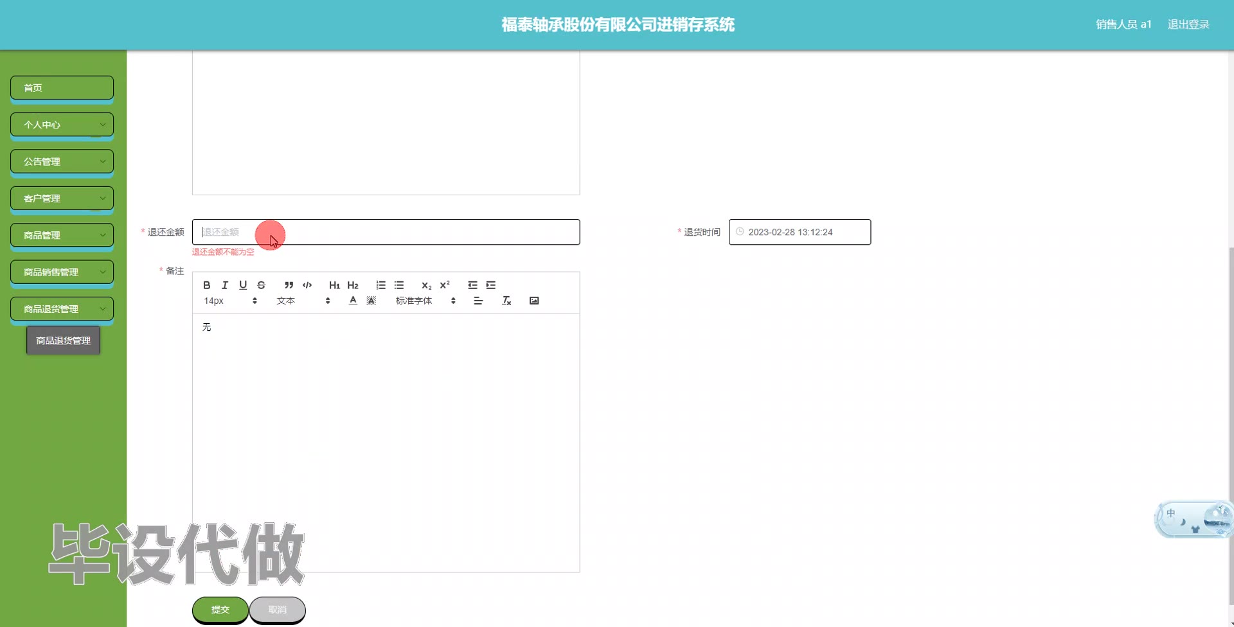Open the 文本 heading style dropdown
Image resolution: width=1234 pixels, height=627 pixels.
pos(303,301)
